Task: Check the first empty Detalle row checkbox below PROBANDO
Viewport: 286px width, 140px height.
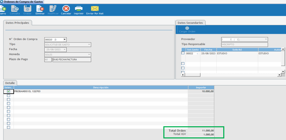Action: coord(9,95)
